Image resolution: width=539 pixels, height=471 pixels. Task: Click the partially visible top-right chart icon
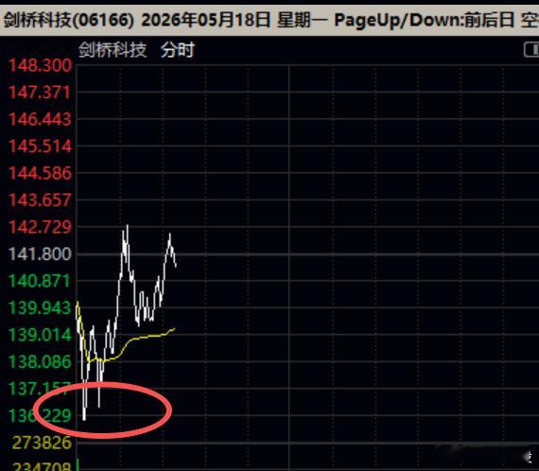click(531, 49)
